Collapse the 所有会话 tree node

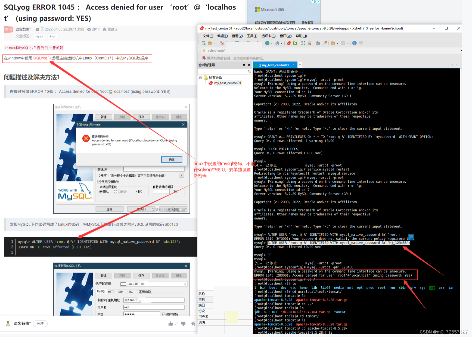[200, 78]
